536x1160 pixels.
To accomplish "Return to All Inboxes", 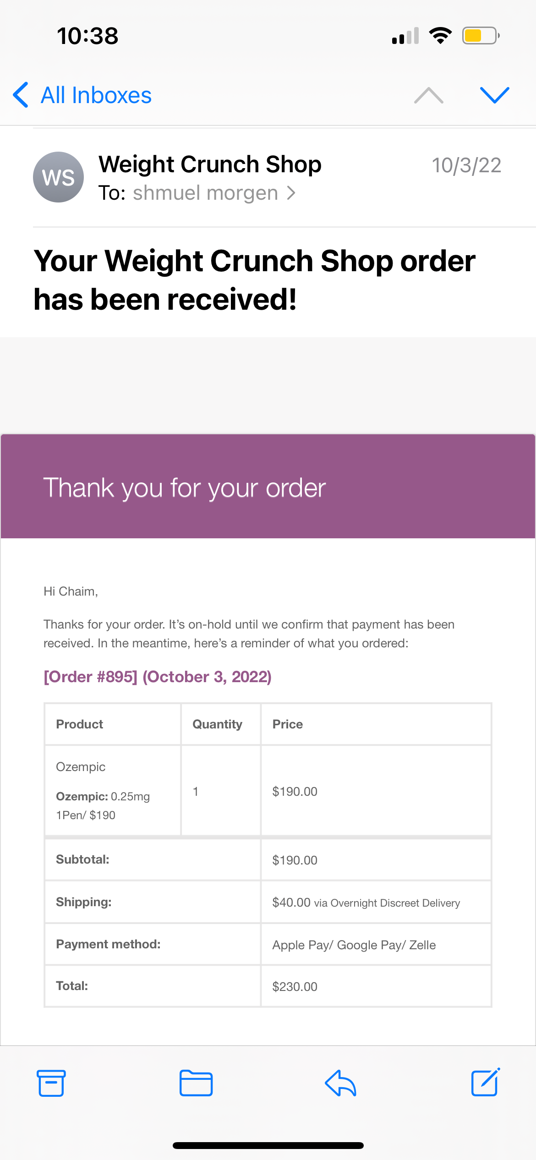I will click(96, 95).
